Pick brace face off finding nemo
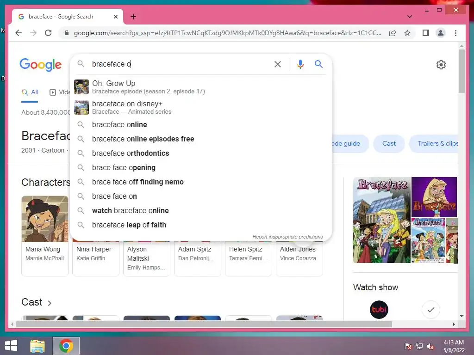474x355 pixels. point(201,182)
